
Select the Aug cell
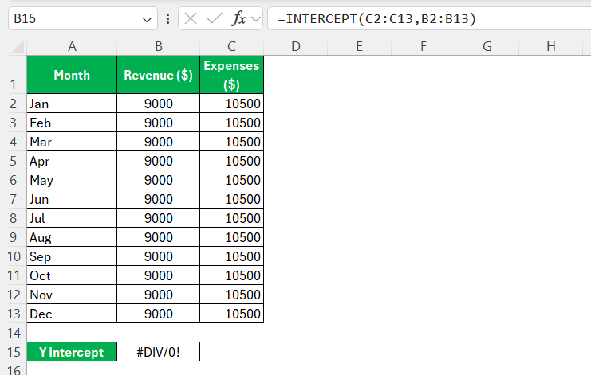[72, 237]
